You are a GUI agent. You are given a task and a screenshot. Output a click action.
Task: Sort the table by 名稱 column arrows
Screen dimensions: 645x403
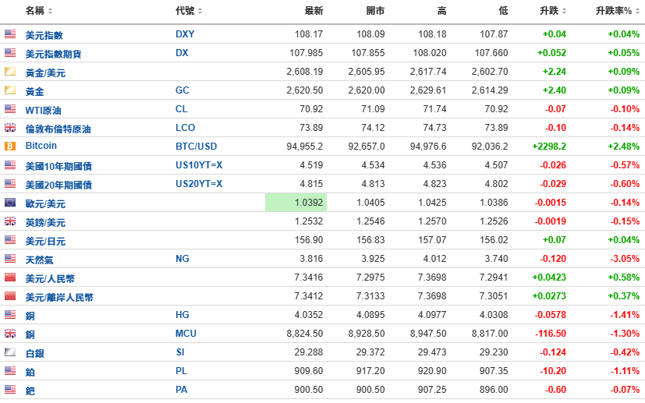point(51,11)
